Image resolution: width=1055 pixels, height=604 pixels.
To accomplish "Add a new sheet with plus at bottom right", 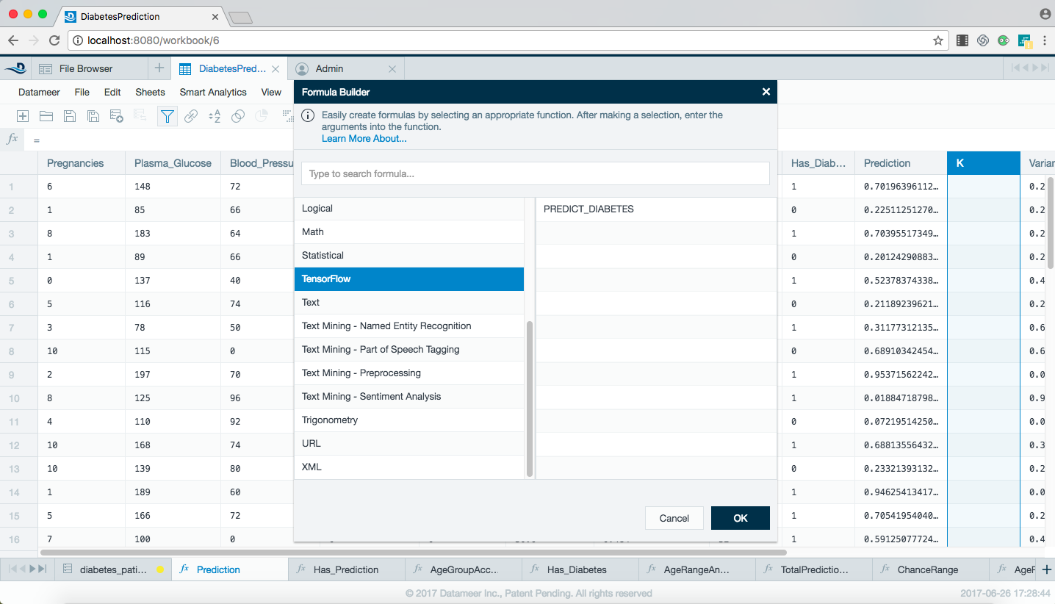I will click(1047, 569).
